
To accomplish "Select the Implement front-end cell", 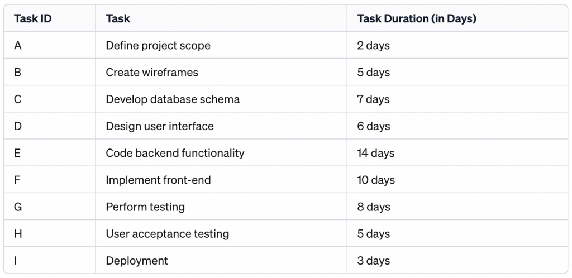I will [x=158, y=180].
